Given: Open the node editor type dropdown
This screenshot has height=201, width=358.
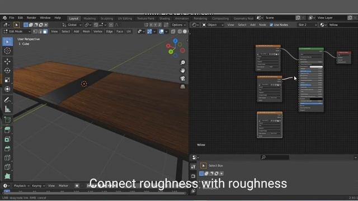Looking at the screenshot, I should point(195,25).
